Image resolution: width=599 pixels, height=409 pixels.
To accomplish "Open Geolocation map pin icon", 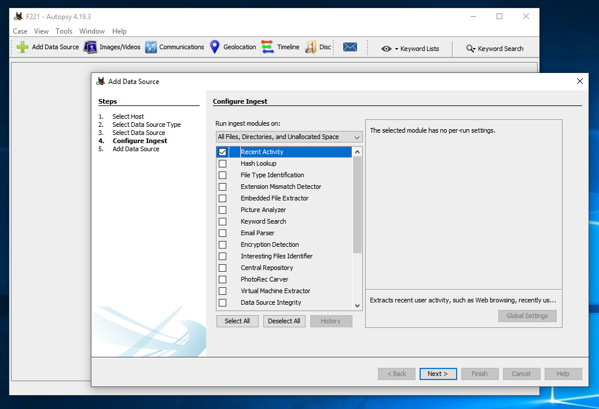I will 215,47.
